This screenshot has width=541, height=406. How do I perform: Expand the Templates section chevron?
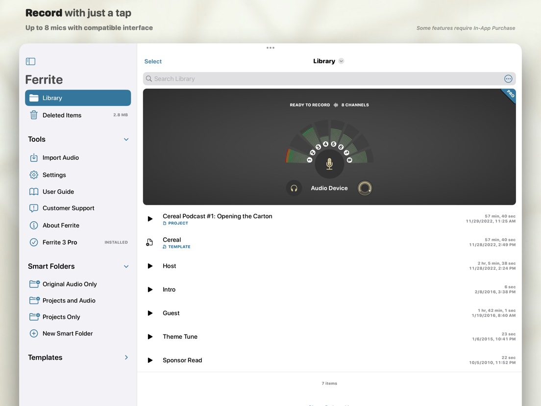[x=126, y=357]
